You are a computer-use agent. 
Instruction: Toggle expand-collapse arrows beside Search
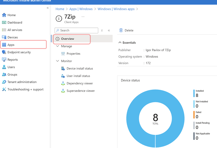point(102,31)
